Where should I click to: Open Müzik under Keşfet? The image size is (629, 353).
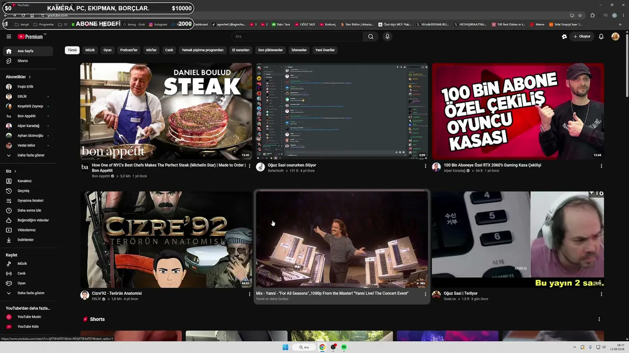(x=28, y=264)
